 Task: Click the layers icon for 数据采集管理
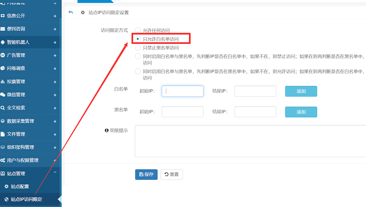coord(3,121)
